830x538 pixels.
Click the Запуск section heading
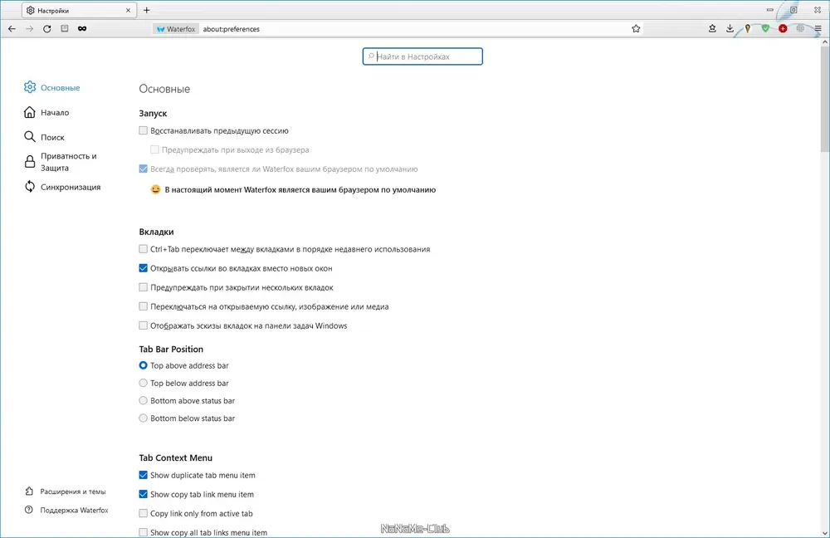[x=153, y=113]
